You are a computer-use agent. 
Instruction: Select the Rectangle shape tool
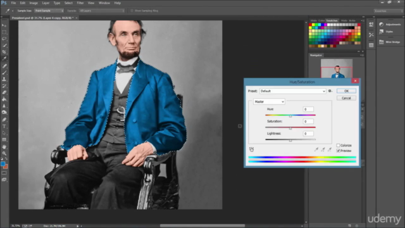tap(4, 140)
